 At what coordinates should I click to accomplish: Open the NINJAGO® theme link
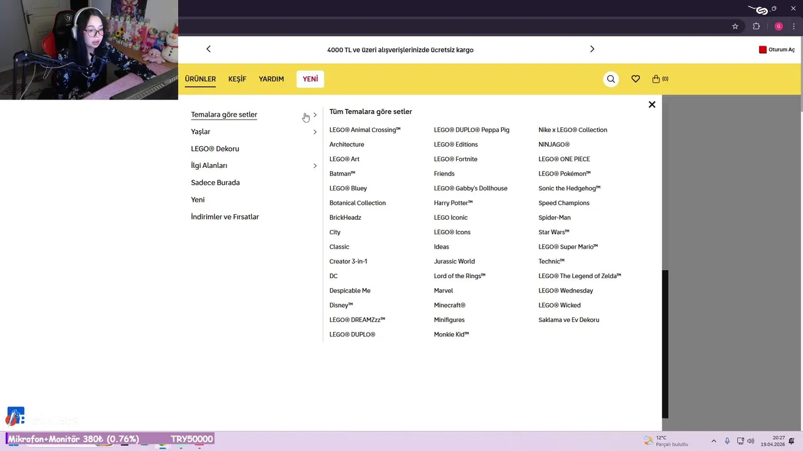554,144
